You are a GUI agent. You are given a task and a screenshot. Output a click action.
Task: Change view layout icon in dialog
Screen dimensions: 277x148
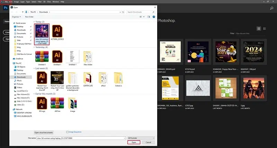click(x=141, y=17)
